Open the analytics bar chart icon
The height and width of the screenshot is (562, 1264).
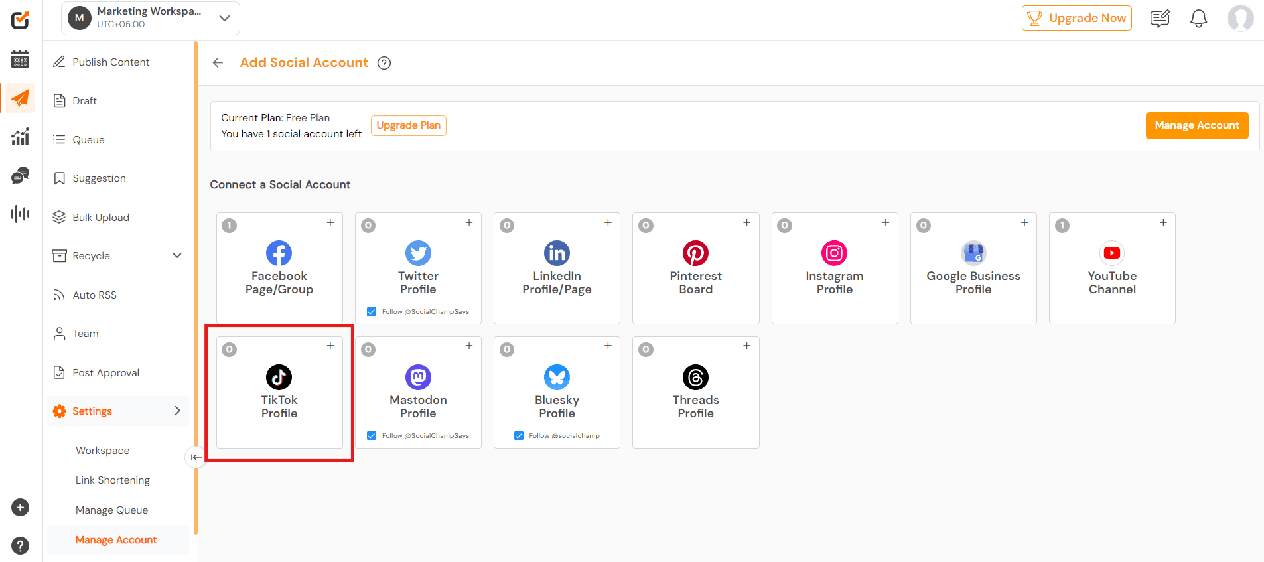click(x=21, y=137)
